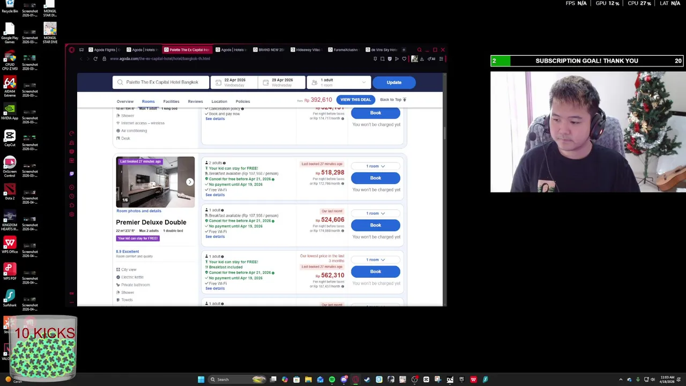The width and height of the screenshot is (686, 386).
Task: Launch Surfshark from the desktop
Action: pos(10,299)
